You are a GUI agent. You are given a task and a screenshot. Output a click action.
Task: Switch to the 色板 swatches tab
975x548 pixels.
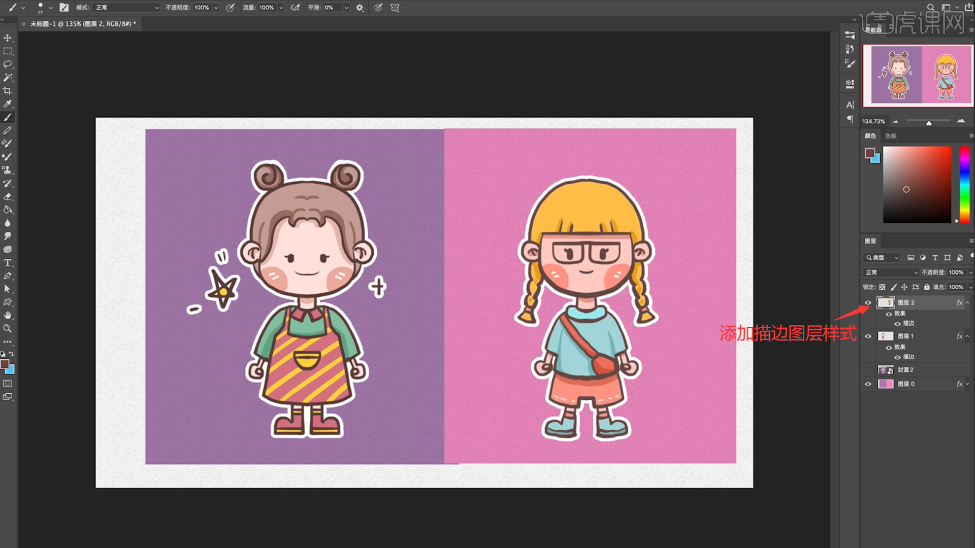coord(891,136)
